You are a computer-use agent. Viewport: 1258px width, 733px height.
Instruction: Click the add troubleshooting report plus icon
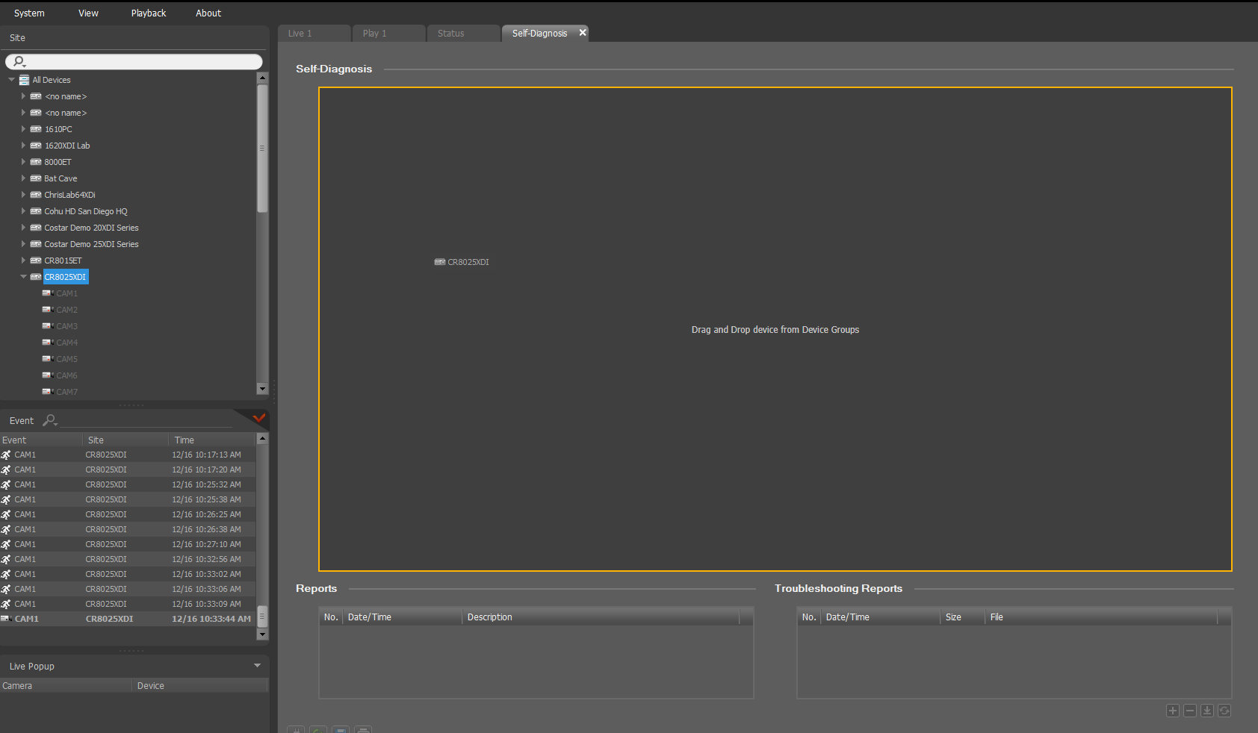1173,711
